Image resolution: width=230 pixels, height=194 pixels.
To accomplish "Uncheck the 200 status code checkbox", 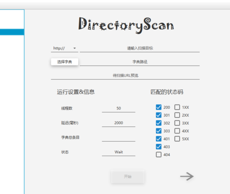I will click(x=159, y=107).
